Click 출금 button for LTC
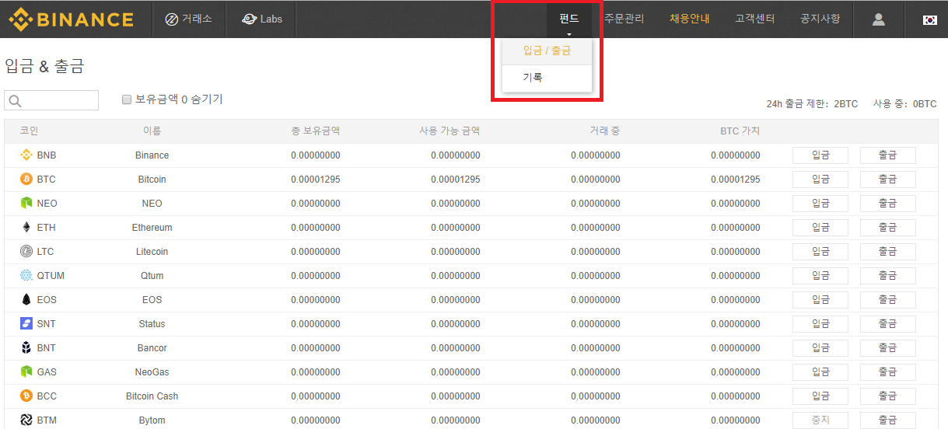Viewport: 948px width, 429px height. (888, 252)
